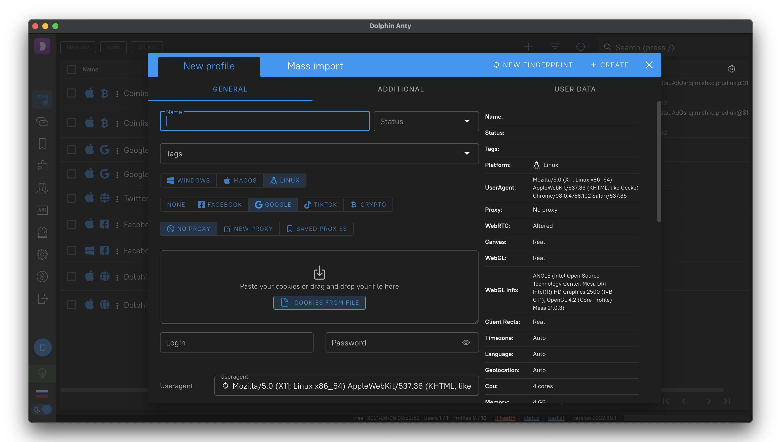
Task: Open the basket link in status bar
Action: click(556, 418)
